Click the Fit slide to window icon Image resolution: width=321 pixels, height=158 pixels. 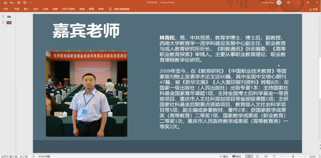coord(319,156)
